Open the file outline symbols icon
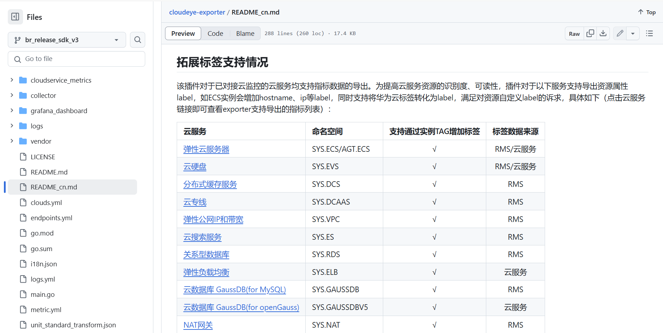The image size is (663, 333). 649,33
